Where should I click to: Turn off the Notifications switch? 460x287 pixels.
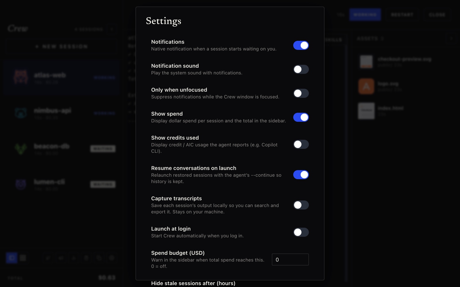(301, 45)
